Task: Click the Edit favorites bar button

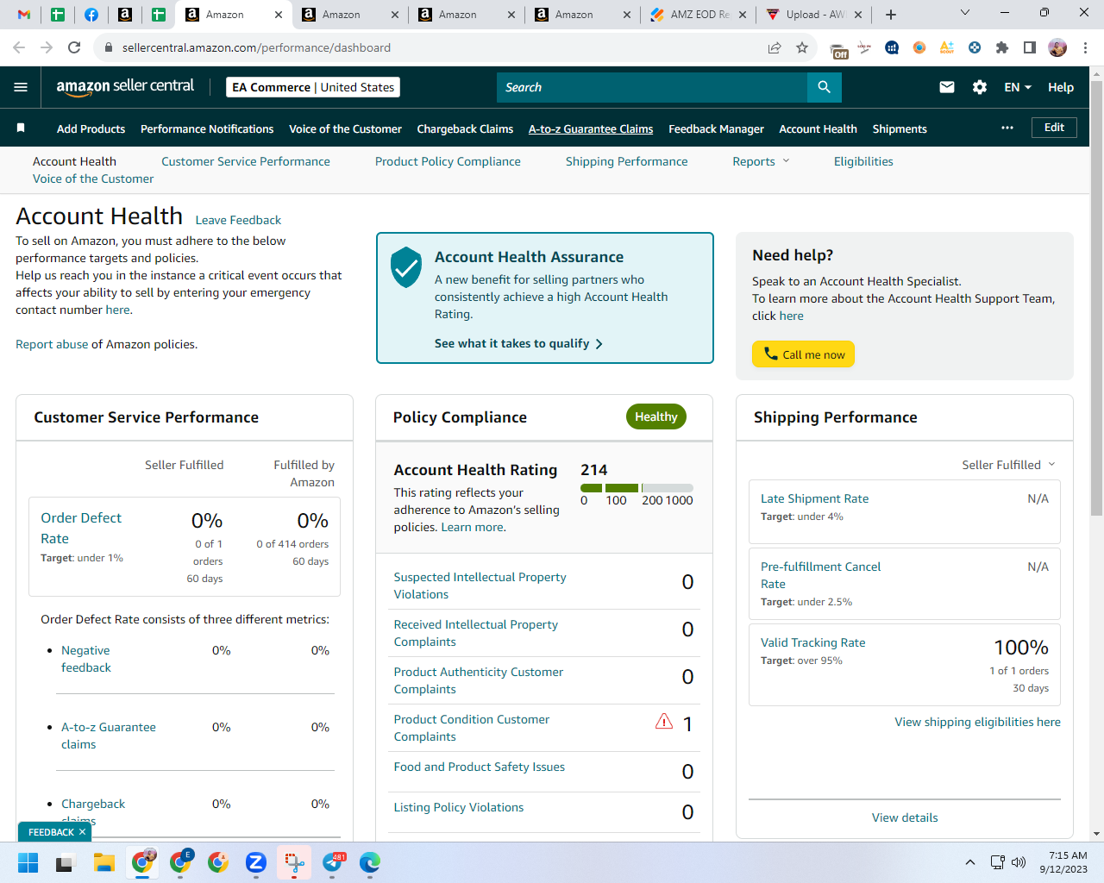Action: point(1054,128)
